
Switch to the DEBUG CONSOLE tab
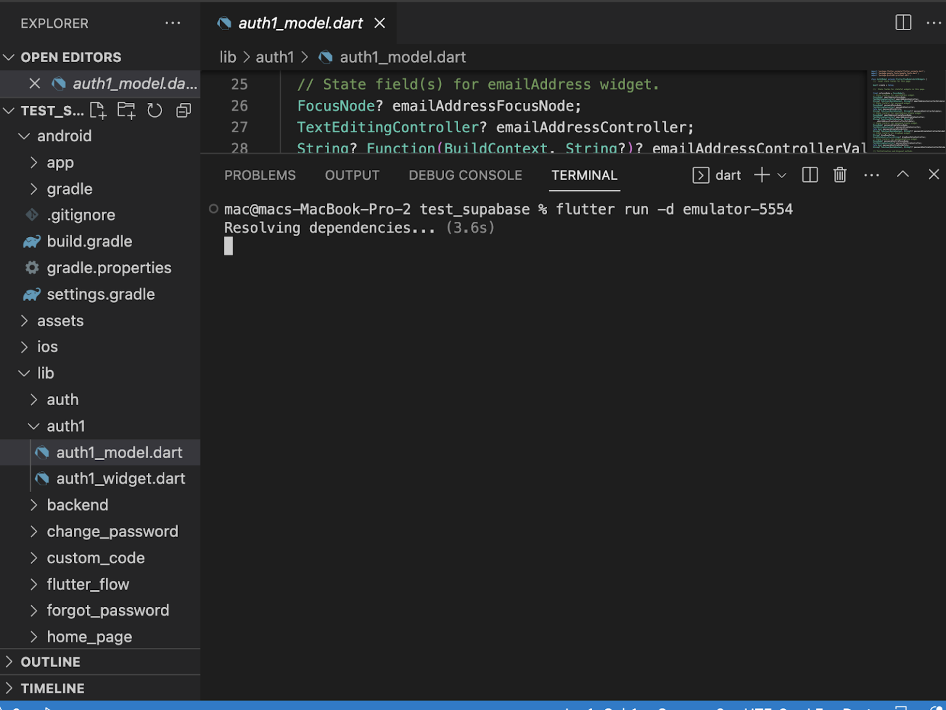tap(465, 175)
